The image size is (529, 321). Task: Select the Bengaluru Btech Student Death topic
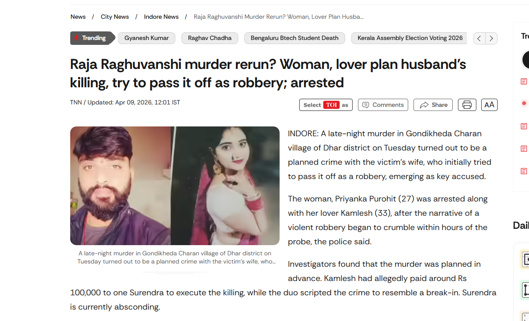pyautogui.click(x=295, y=38)
